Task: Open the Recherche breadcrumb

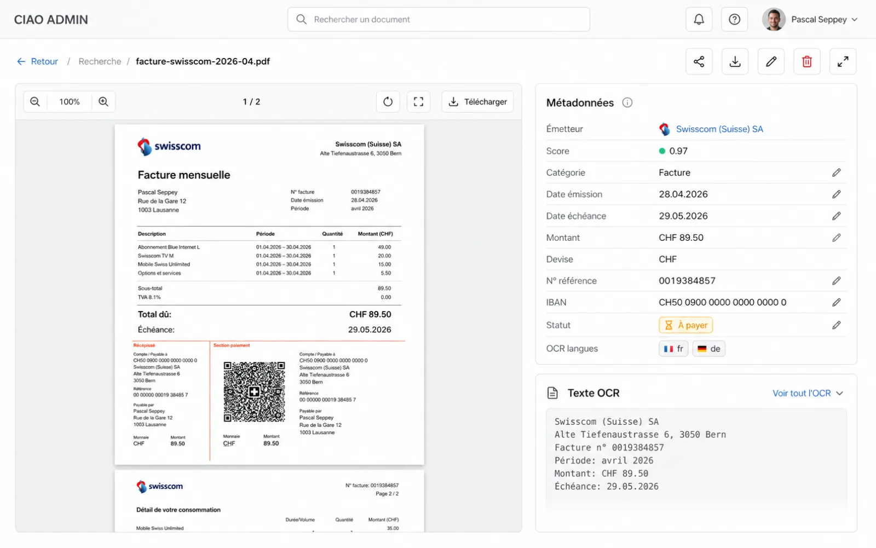Action: [100, 62]
